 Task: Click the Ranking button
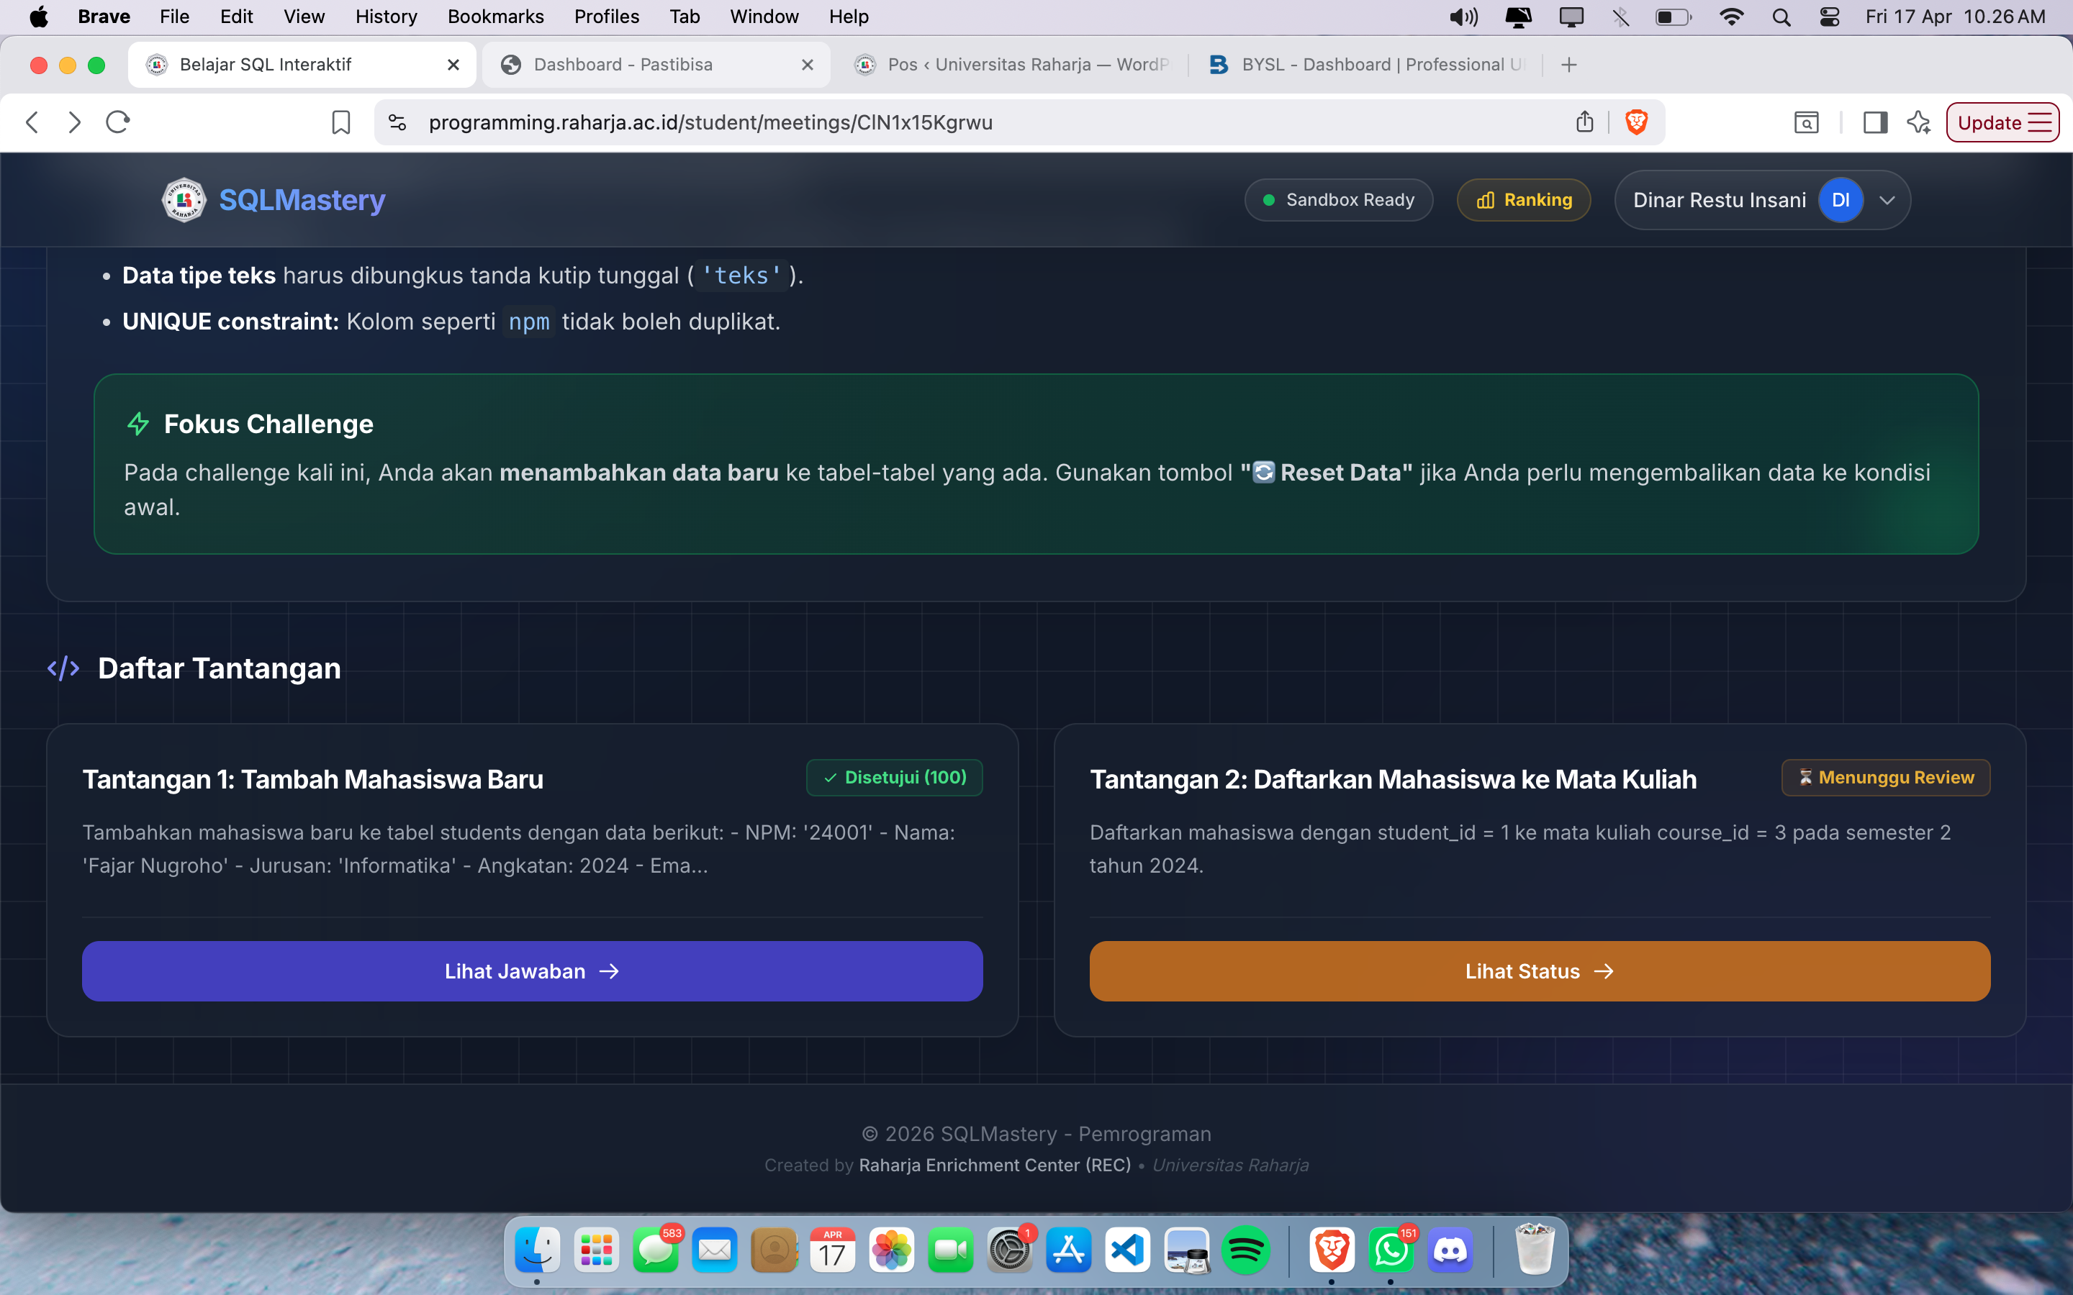click(x=1524, y=201)
